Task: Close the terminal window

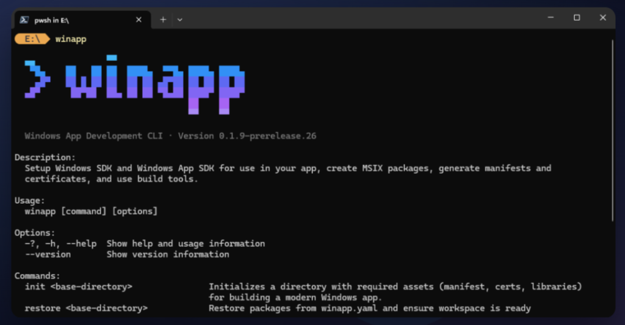Action: [x=603, y=18]
